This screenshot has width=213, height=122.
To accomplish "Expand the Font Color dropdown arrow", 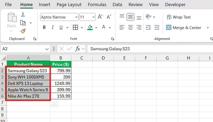I will [x=110, y=28].
